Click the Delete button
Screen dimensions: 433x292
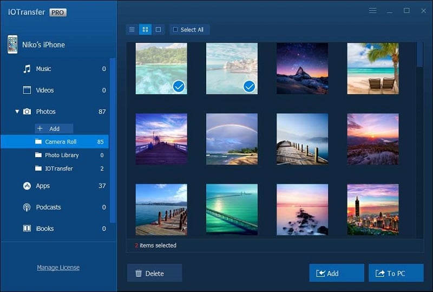pyautogui.click(x=154, y=273)
